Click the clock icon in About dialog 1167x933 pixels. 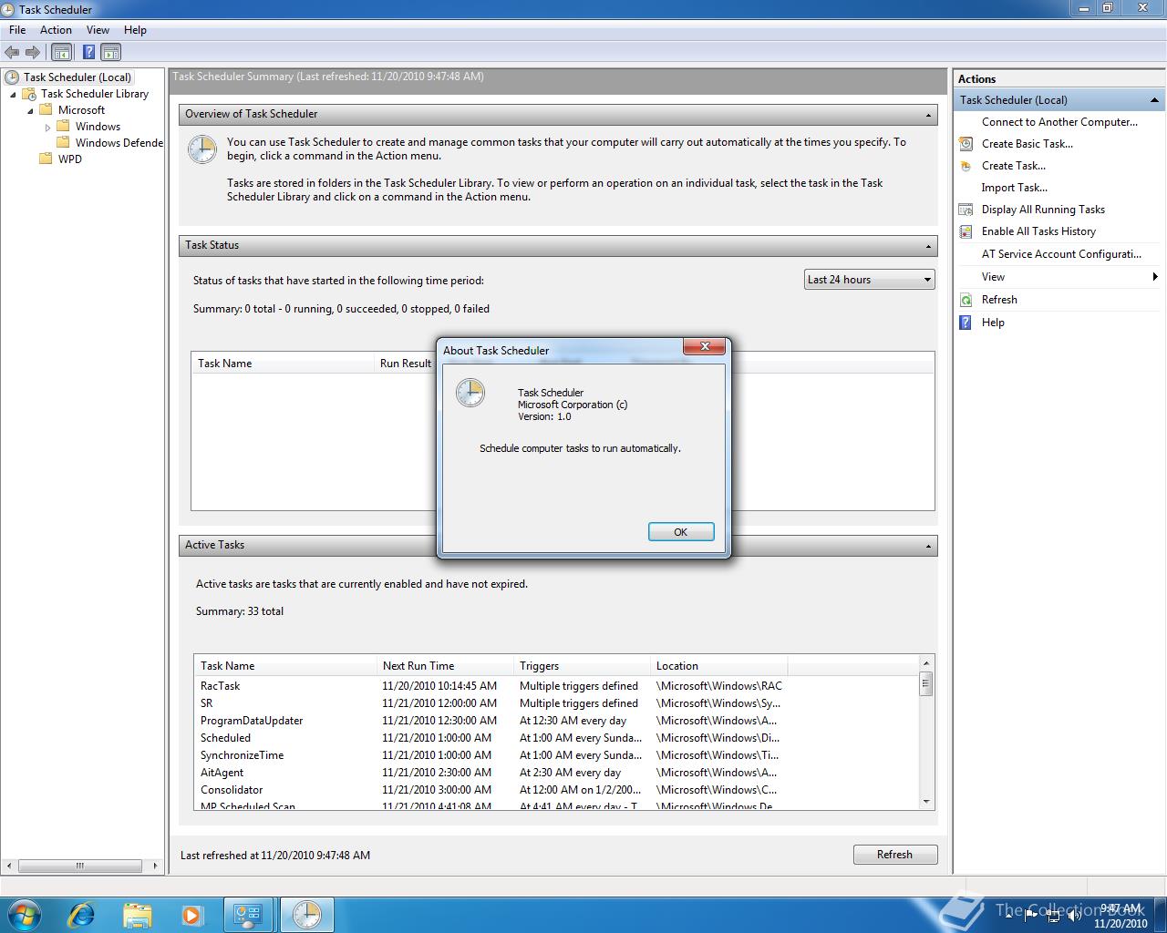point(470,393)
